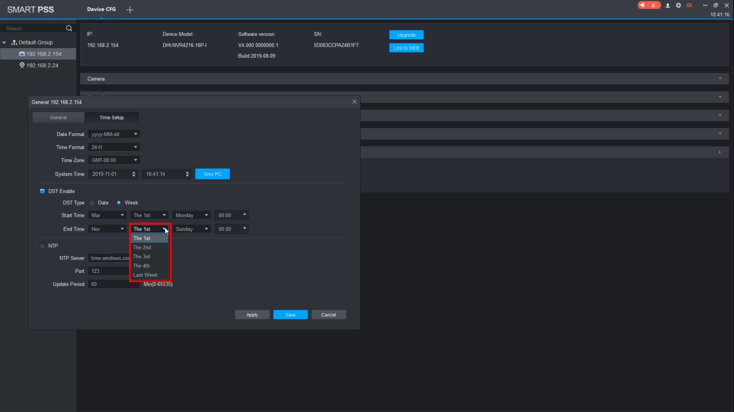Screen dimensions: 734x412
Task: Click the Upgrade button
Action: (x=406, y=35)
